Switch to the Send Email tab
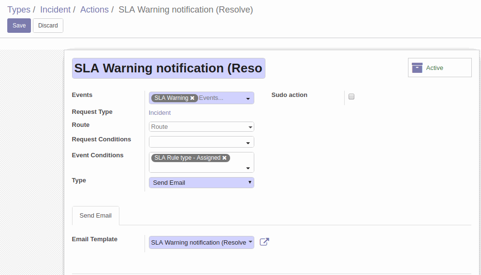The height and width of the screenshot is (275, 481). pyautogui.click(x=95, y=216)
